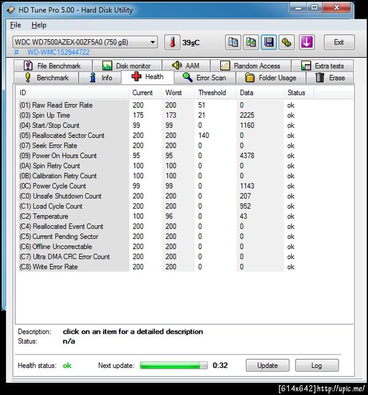Click the serial number WD-WMC1S2944722
Viewport: 368px width, 395px height.
(58, 53)
